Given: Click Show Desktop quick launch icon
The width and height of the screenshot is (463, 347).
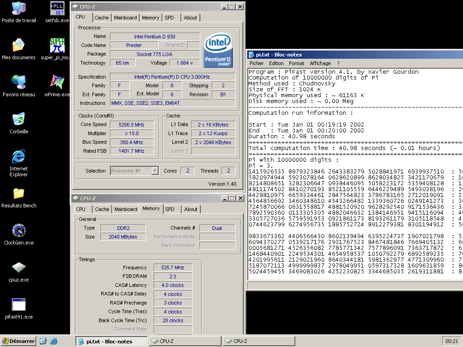Looking at the screenshot, I should [x=43, y=341].
